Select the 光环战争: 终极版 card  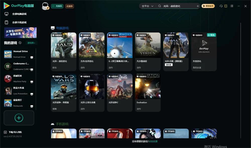click(64, 93)
